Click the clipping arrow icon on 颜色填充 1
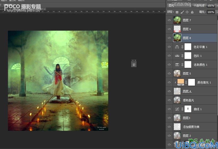The image size is (218, 149). (175, 82)
